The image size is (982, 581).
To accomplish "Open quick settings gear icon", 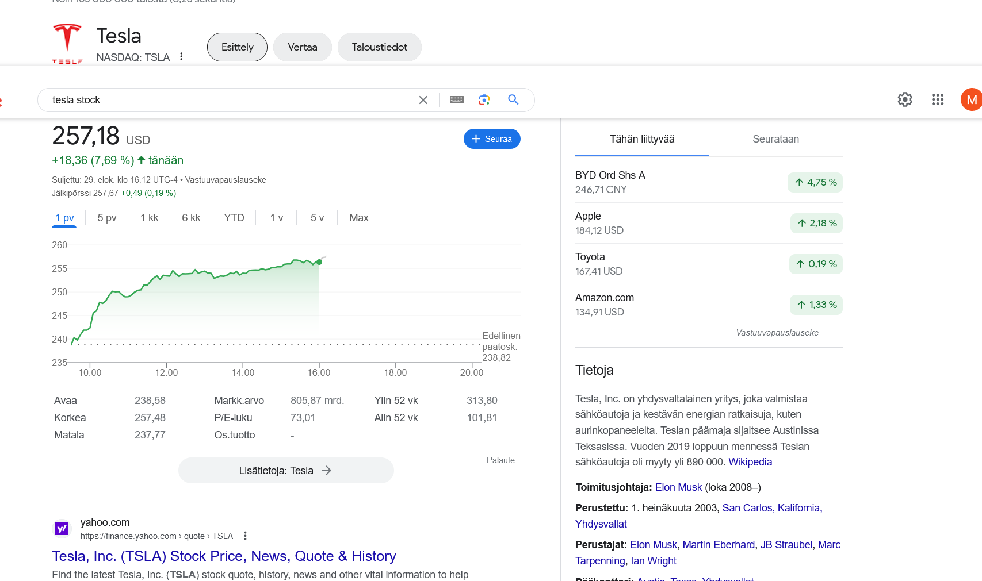I will coord(905,99).
